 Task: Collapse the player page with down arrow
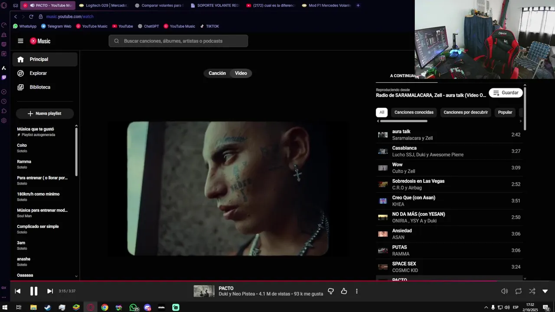click(545, 291)
